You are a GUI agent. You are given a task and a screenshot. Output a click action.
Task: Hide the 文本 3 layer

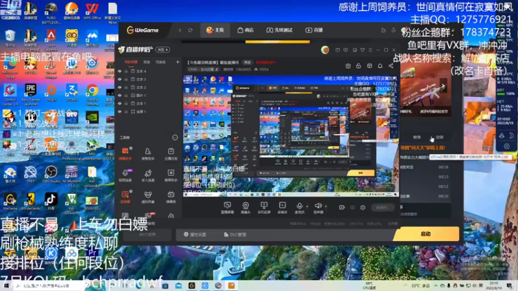[120, 80]
